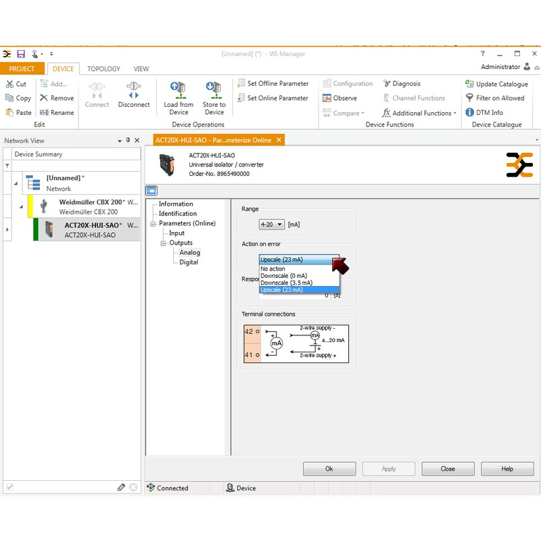Image resolution: width=541 pixels, height=541 pixels.
Task: Click the Ok button
Action: click(x=329, y=469)
